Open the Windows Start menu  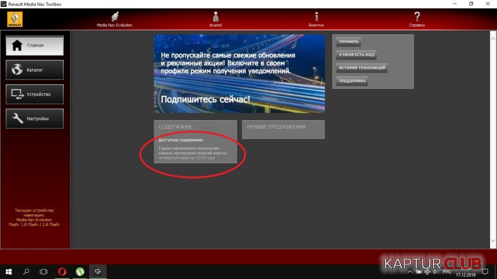(x=8, y=272)
